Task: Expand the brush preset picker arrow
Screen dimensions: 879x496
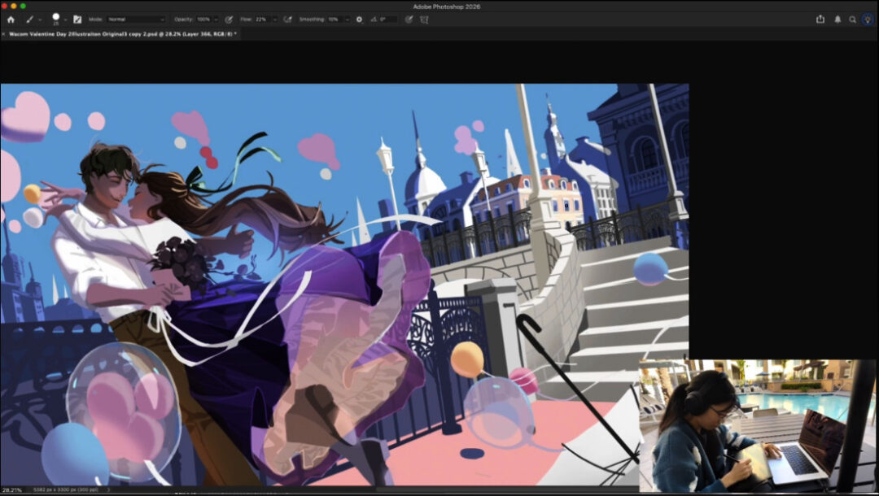Action: click(66, 20)
